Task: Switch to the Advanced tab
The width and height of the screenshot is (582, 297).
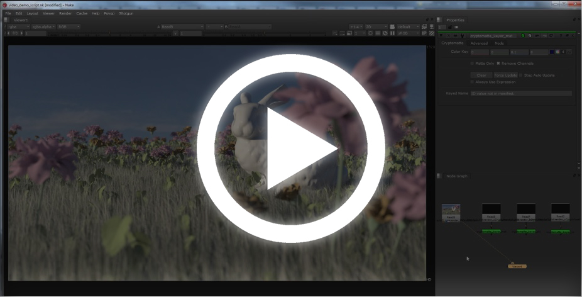Action: click(479, 43)
